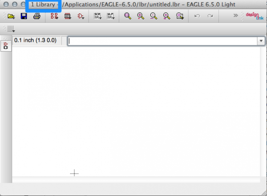Zoom out using the minus magnifier
Screen dimensions: 267x196
[154, 16]
